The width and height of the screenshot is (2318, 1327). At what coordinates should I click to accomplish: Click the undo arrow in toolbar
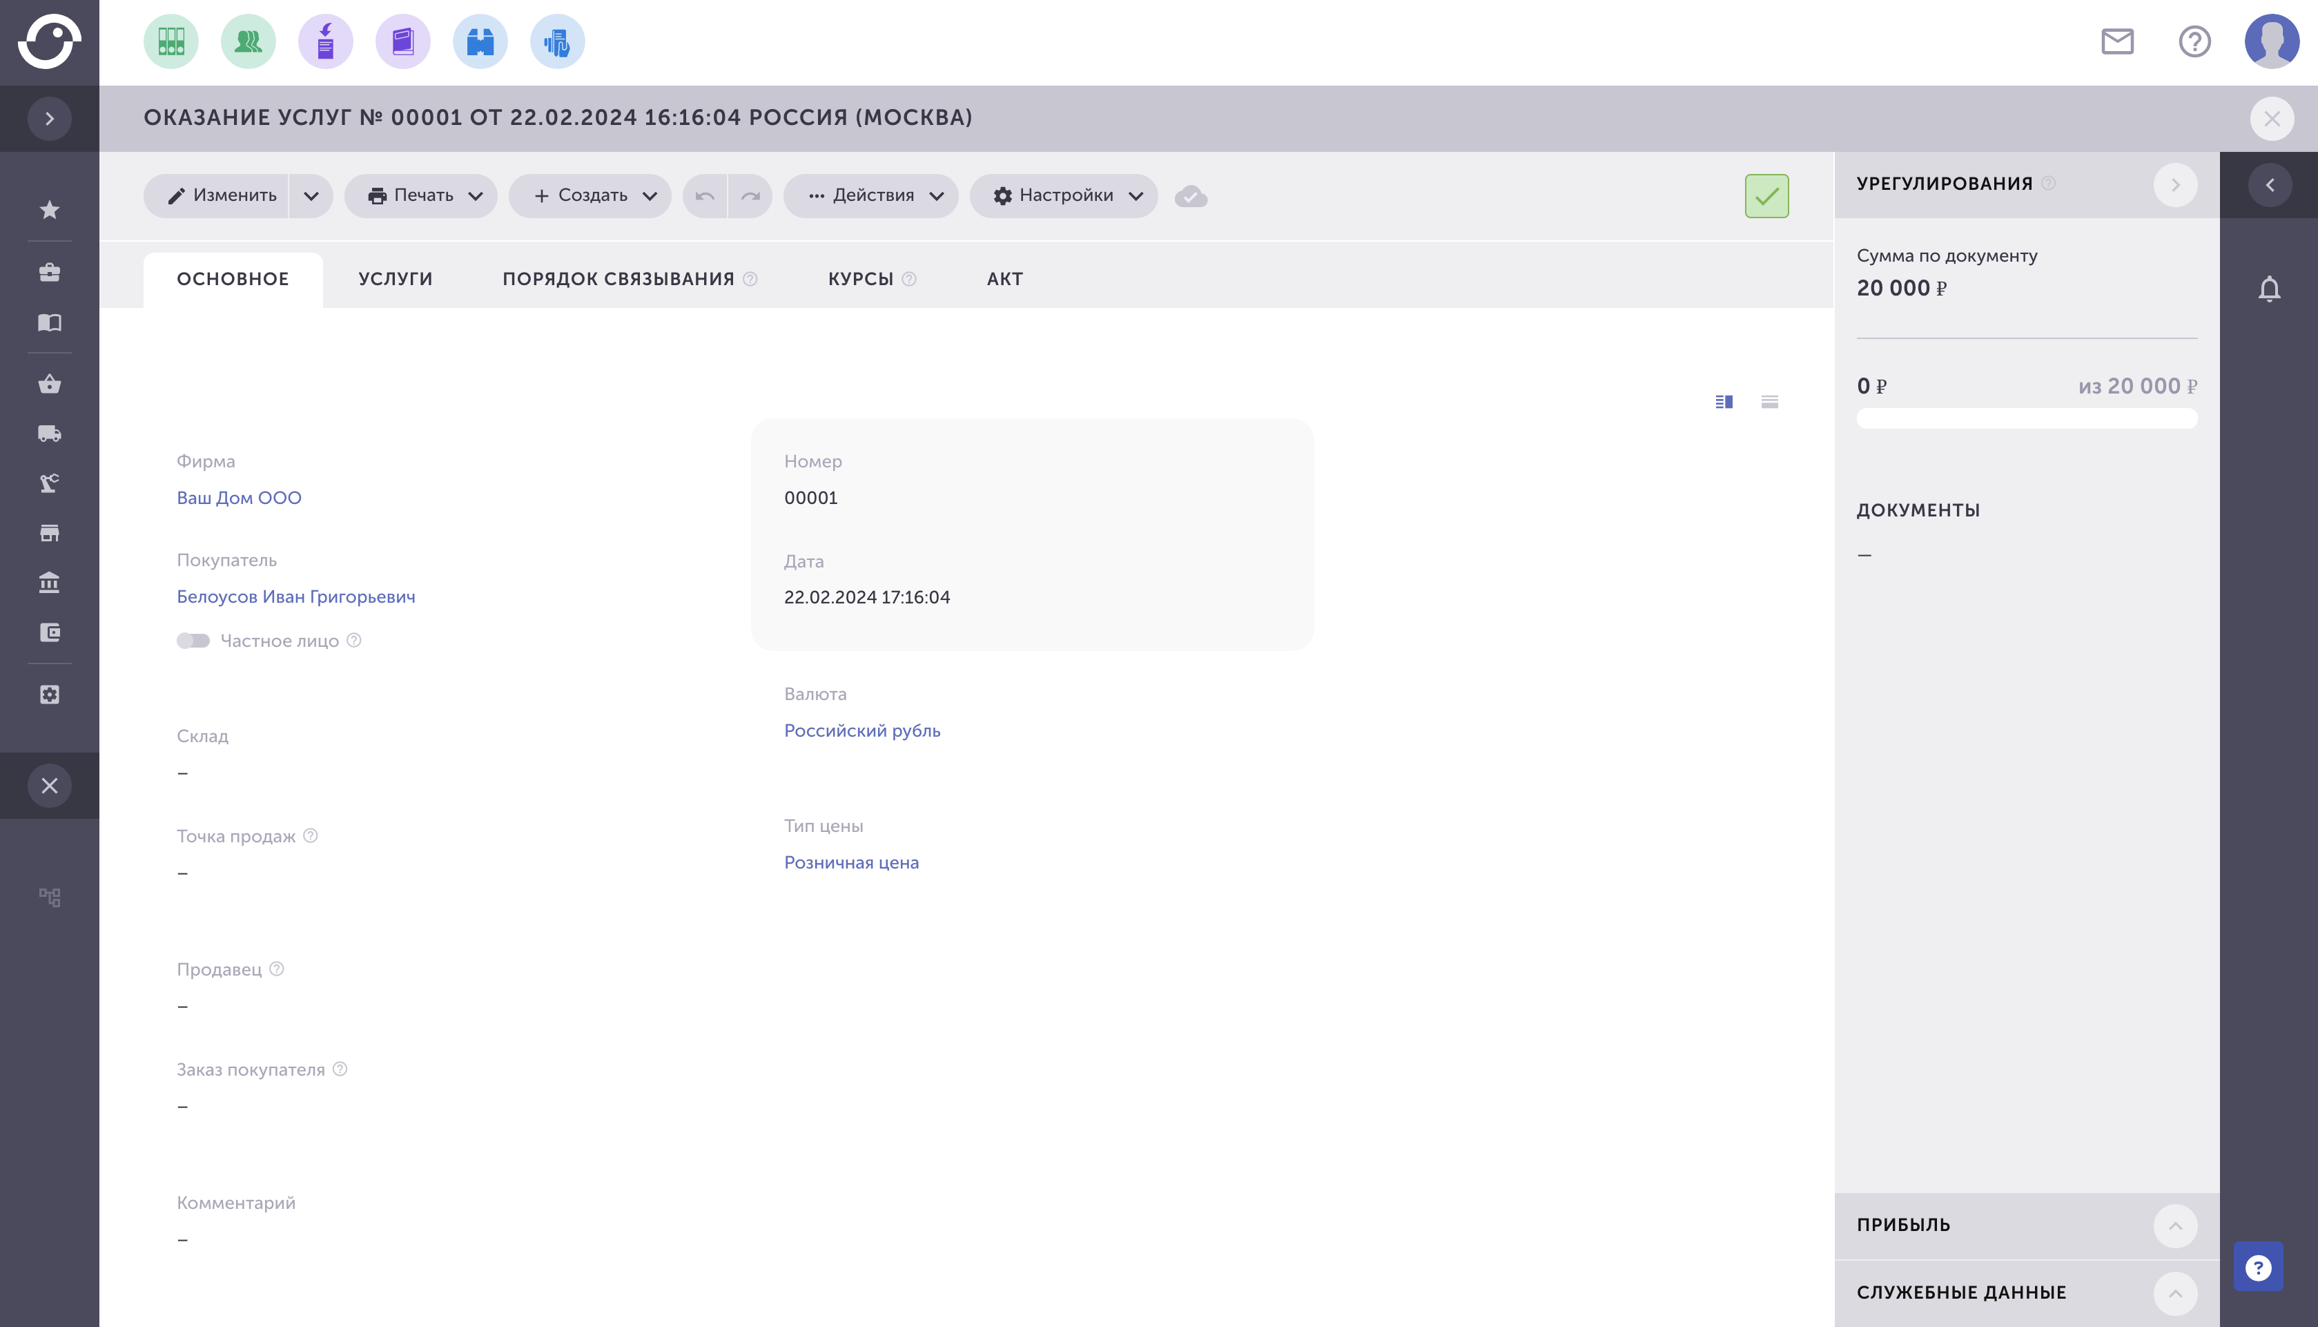click(x=704, y=196)
